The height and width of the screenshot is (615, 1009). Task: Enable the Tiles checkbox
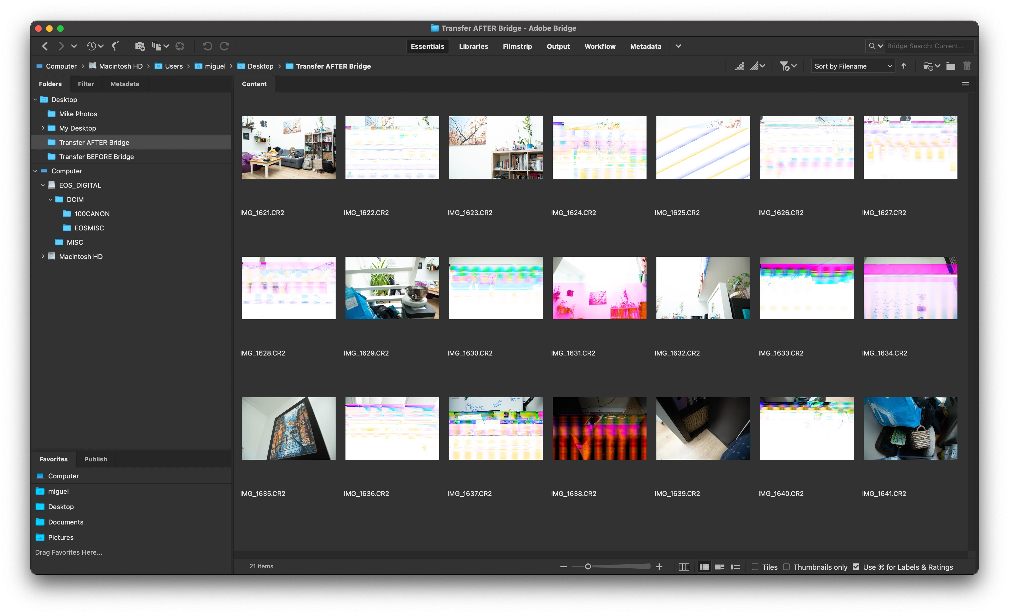click(x=755, y=567)
